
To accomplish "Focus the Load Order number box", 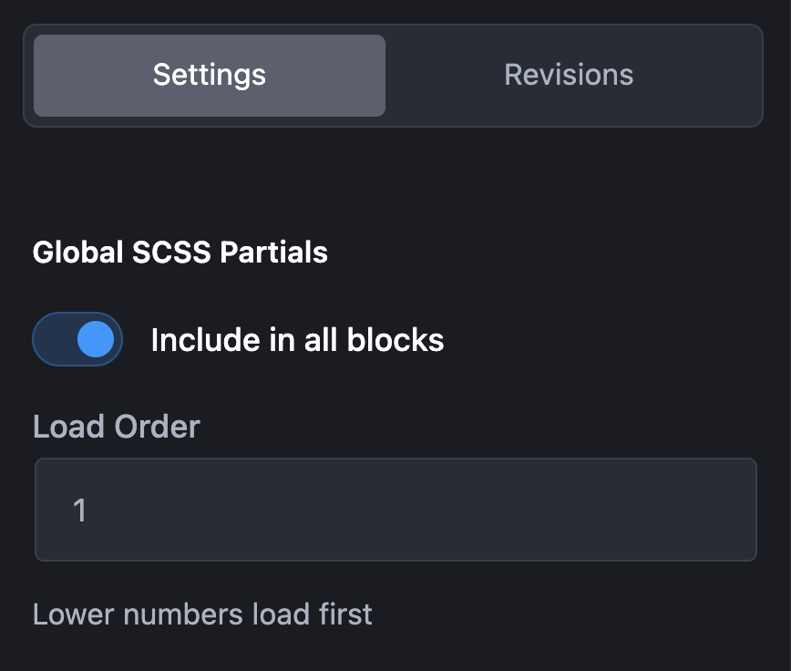I will (x=395, y=510).
